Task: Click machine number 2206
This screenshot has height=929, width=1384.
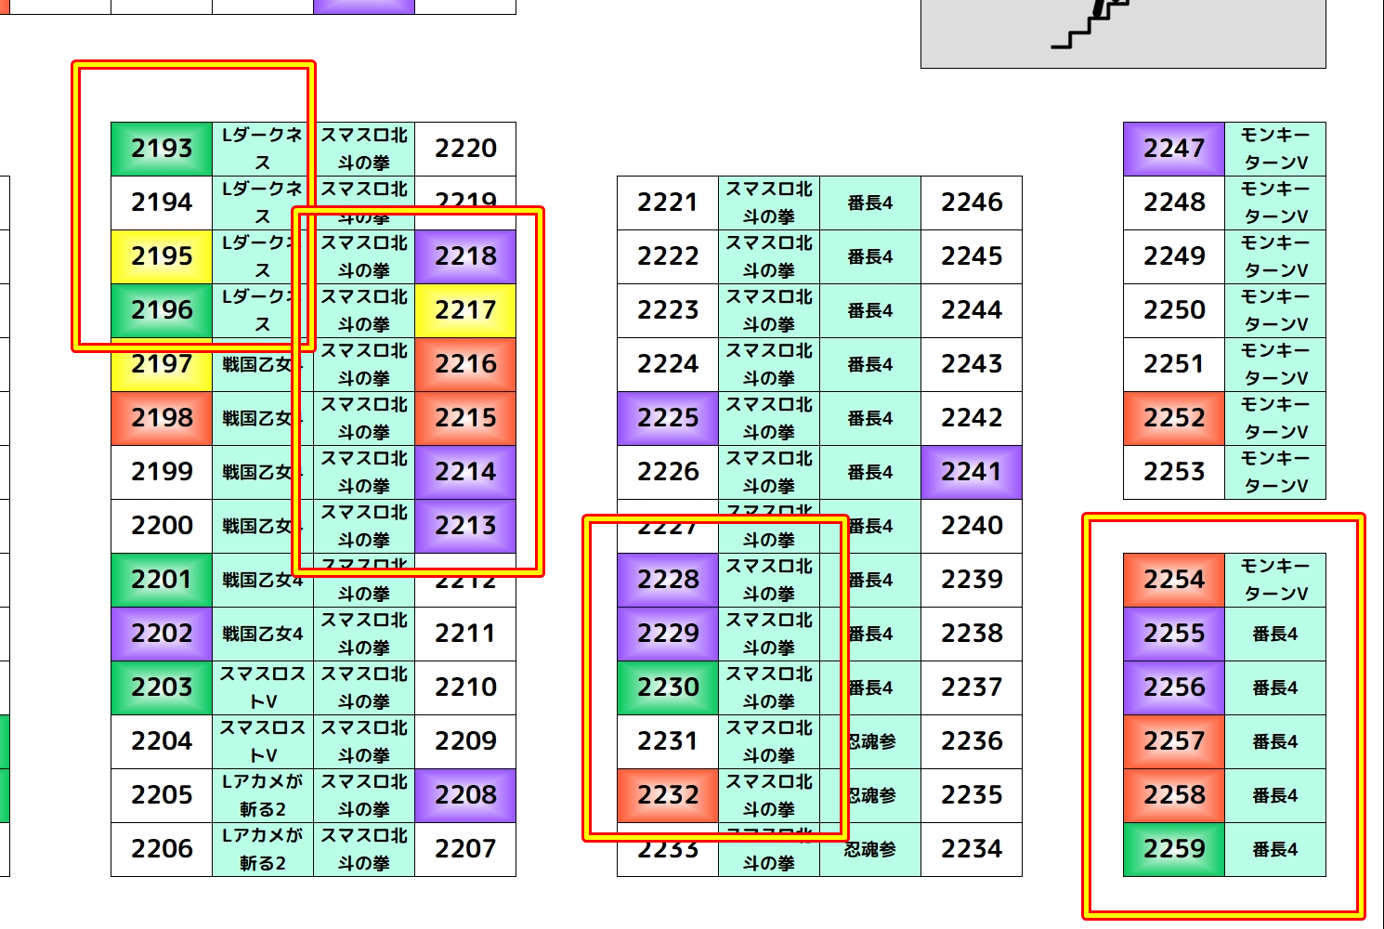Action: point(162,849)
